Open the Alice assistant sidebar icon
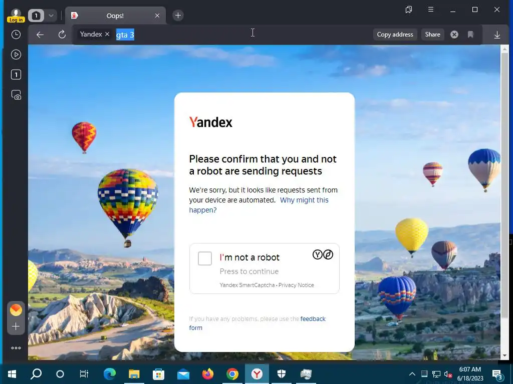This screenshot has height=384, width=513. coord(16,310)
